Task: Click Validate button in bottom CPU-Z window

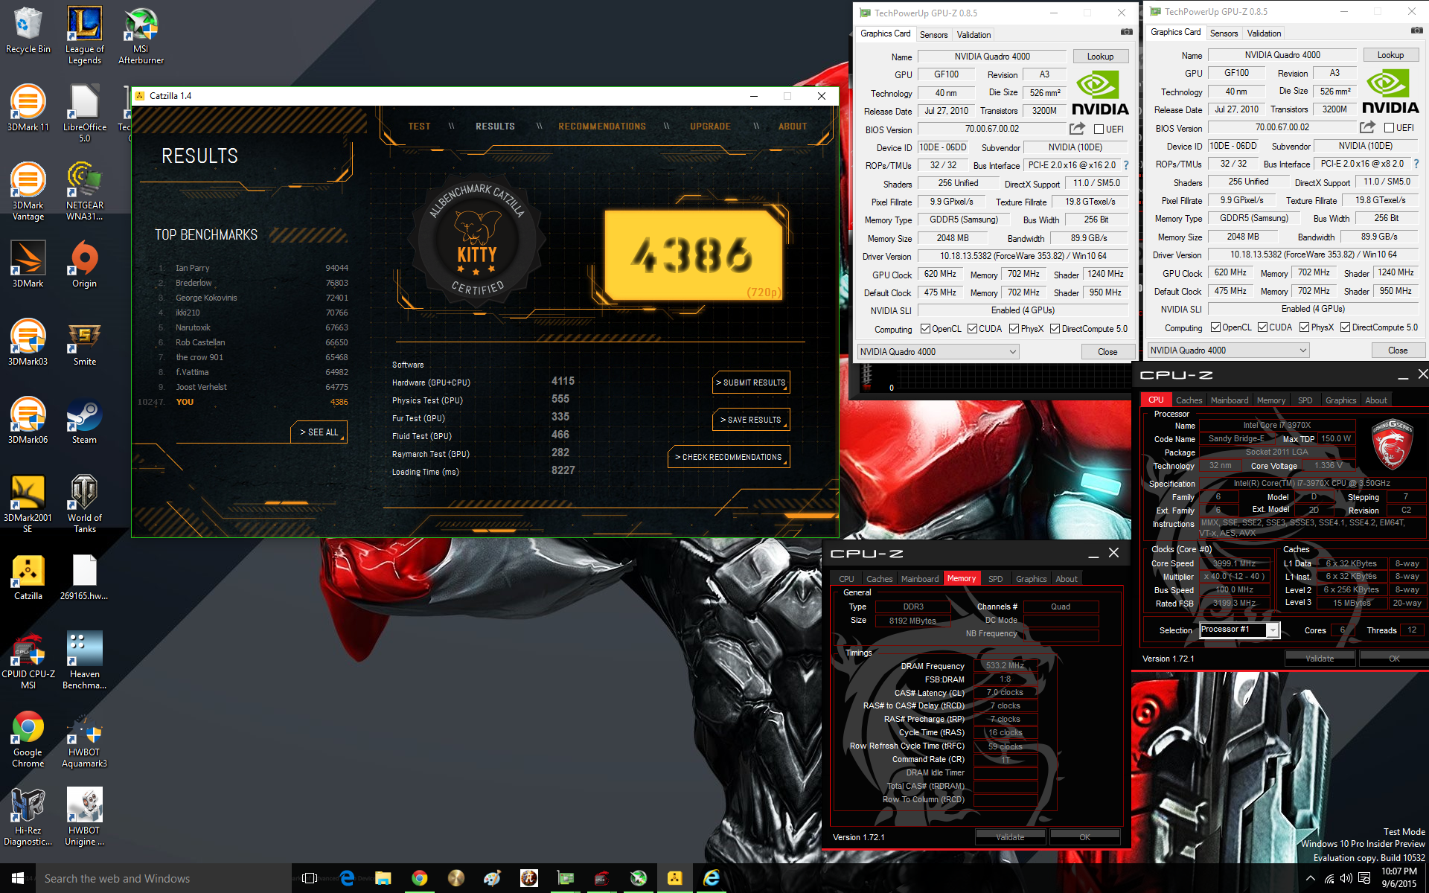Action: 1010,837
